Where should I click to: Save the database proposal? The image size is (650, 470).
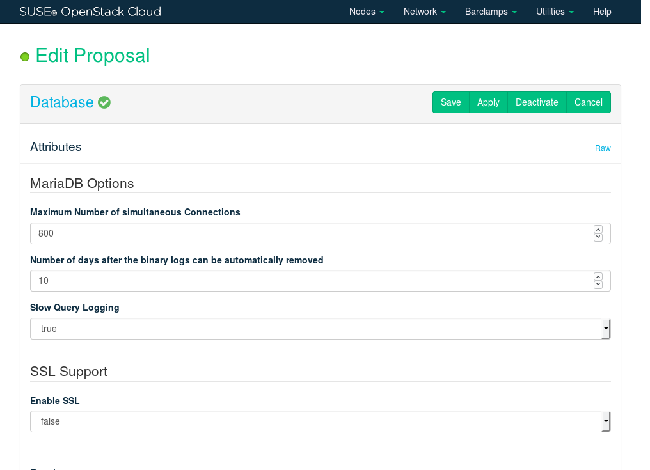450,102
